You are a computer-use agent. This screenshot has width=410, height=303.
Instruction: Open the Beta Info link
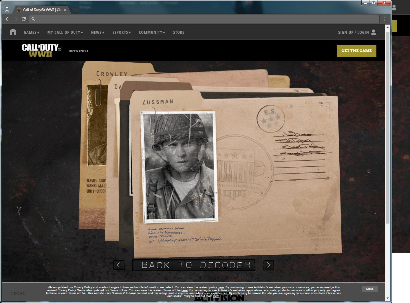(x=78, y=51)
